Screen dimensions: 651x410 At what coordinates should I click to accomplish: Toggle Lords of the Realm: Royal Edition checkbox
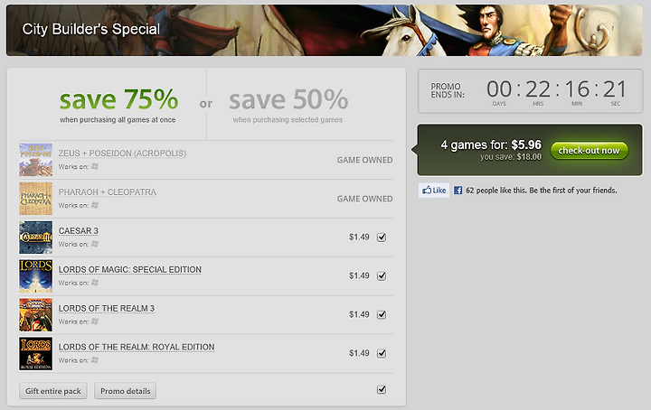point(381,353)
